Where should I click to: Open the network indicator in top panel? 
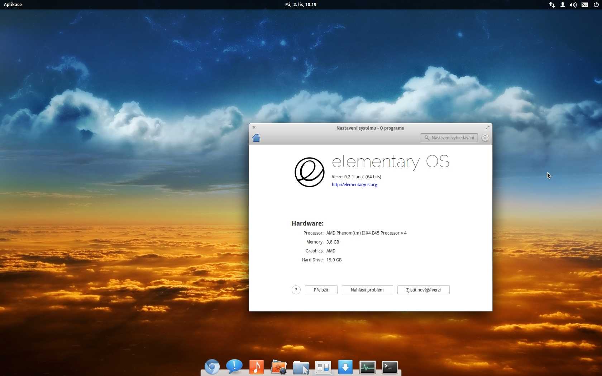[x=552, y=5]
